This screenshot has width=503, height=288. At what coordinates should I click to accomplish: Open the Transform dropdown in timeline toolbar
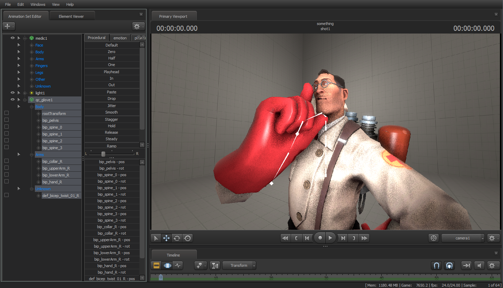[239, 265]
